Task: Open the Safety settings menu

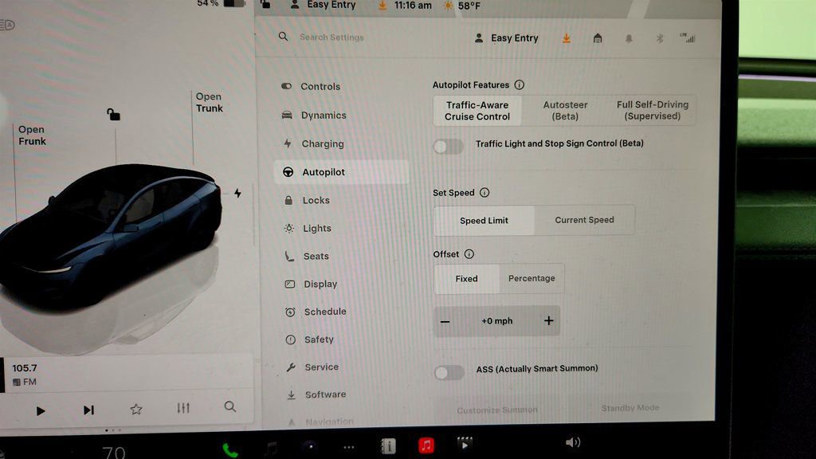Action: [x=310, y=339]
